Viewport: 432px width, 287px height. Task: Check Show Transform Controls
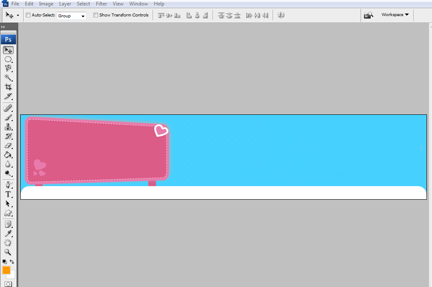click(x=96, y=15)
